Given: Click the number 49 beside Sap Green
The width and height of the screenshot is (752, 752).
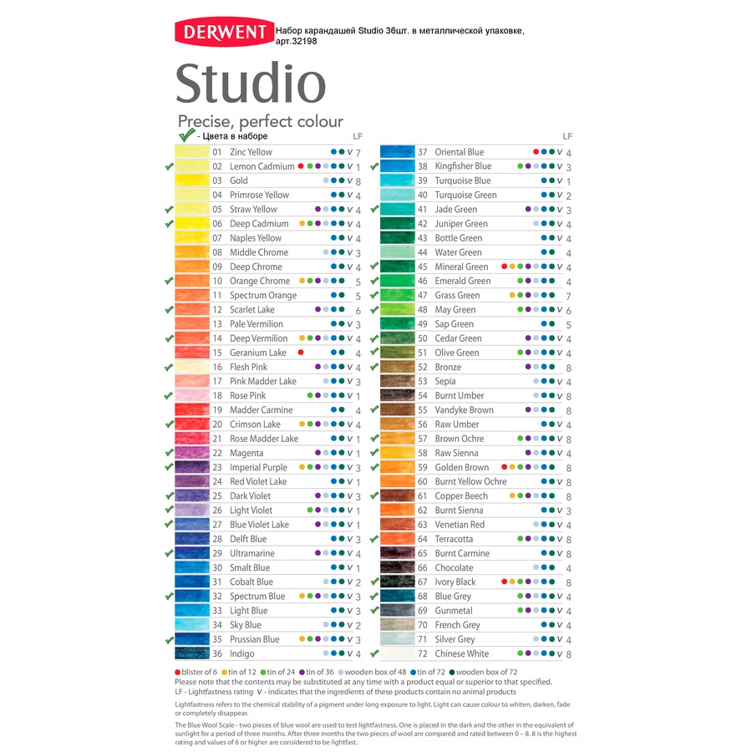Looking at the screenshot, I should [x=423, y=324].
